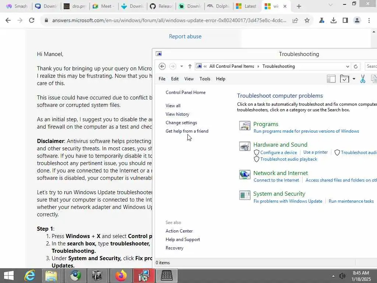Open the View menu
Image resolution: width=377 pixels, height=283 pixels.
[189, 79]
